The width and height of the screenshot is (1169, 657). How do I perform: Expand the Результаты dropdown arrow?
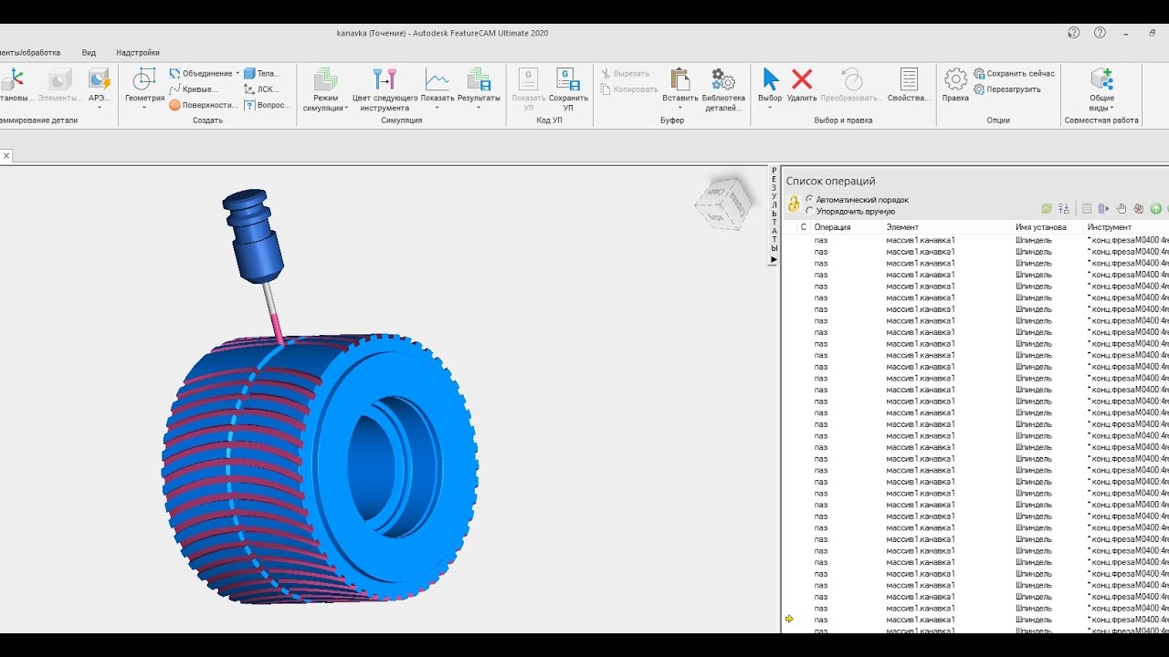[x=479, y=108]
